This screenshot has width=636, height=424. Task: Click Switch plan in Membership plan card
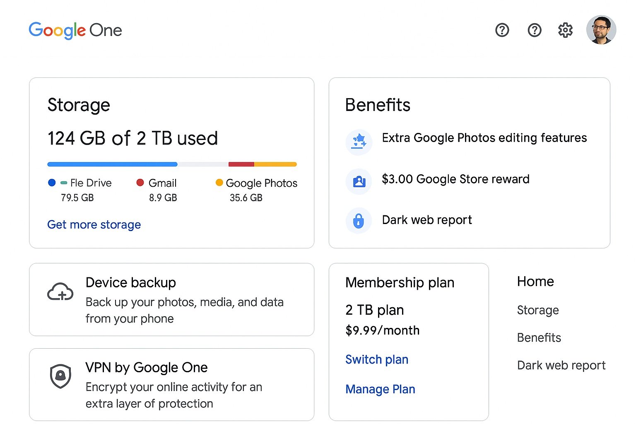pyautogui.click(x=376, y=359)
